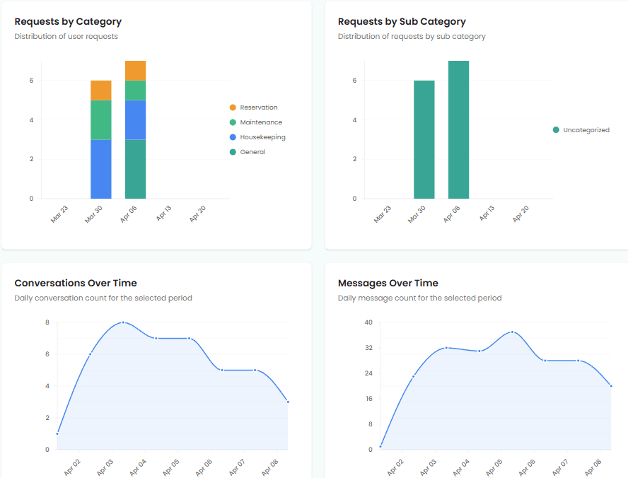Screen dimensions: 628x478
Task: Click the Messages Over Time title
Action: (388, 283)
